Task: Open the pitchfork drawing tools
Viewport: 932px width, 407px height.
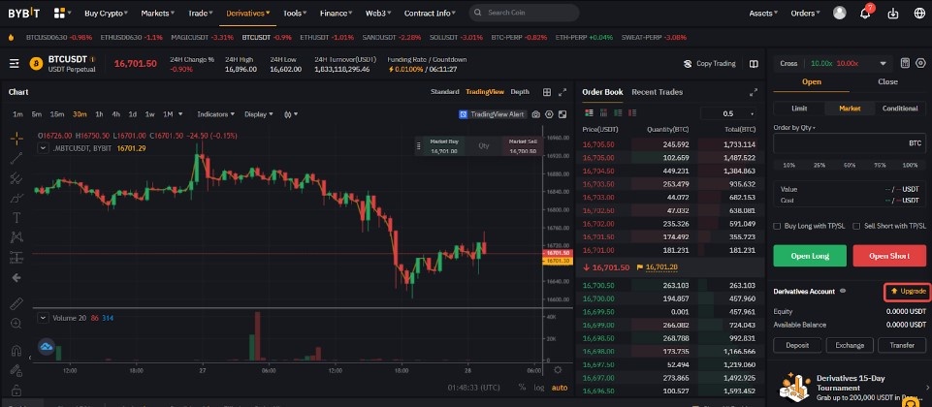Action: pos(16,178)
